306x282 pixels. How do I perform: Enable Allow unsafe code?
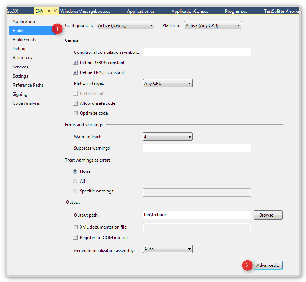coord(75,103)
